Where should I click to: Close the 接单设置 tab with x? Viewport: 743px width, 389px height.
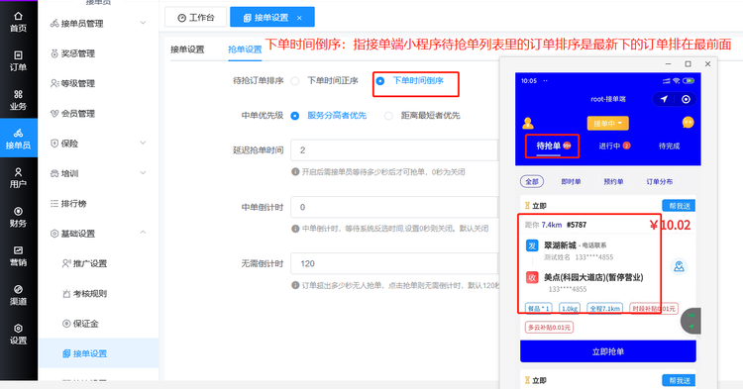coord(299,18)
